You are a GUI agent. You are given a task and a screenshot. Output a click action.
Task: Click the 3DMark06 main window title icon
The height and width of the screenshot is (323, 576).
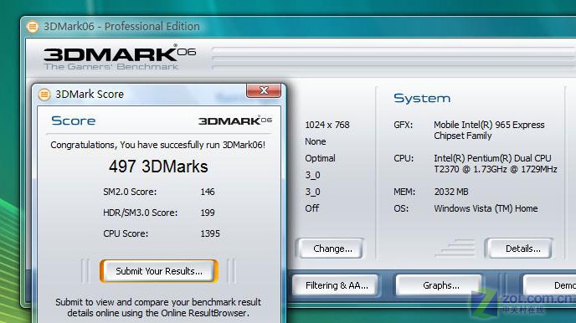coord(33,27)
